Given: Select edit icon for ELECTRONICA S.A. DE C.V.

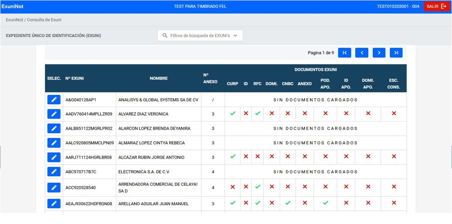Looking at the screenshot, I should coord(54,171).
